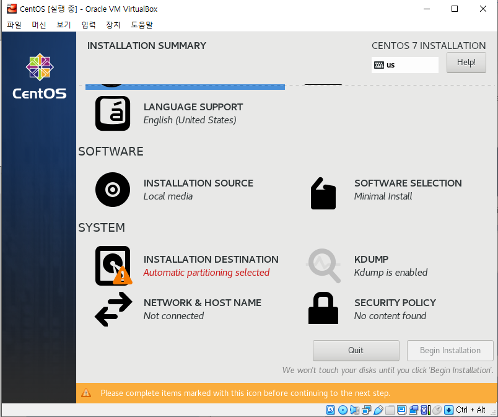
Task: Click the mouse integration status icon
Action: click(437, 410)
